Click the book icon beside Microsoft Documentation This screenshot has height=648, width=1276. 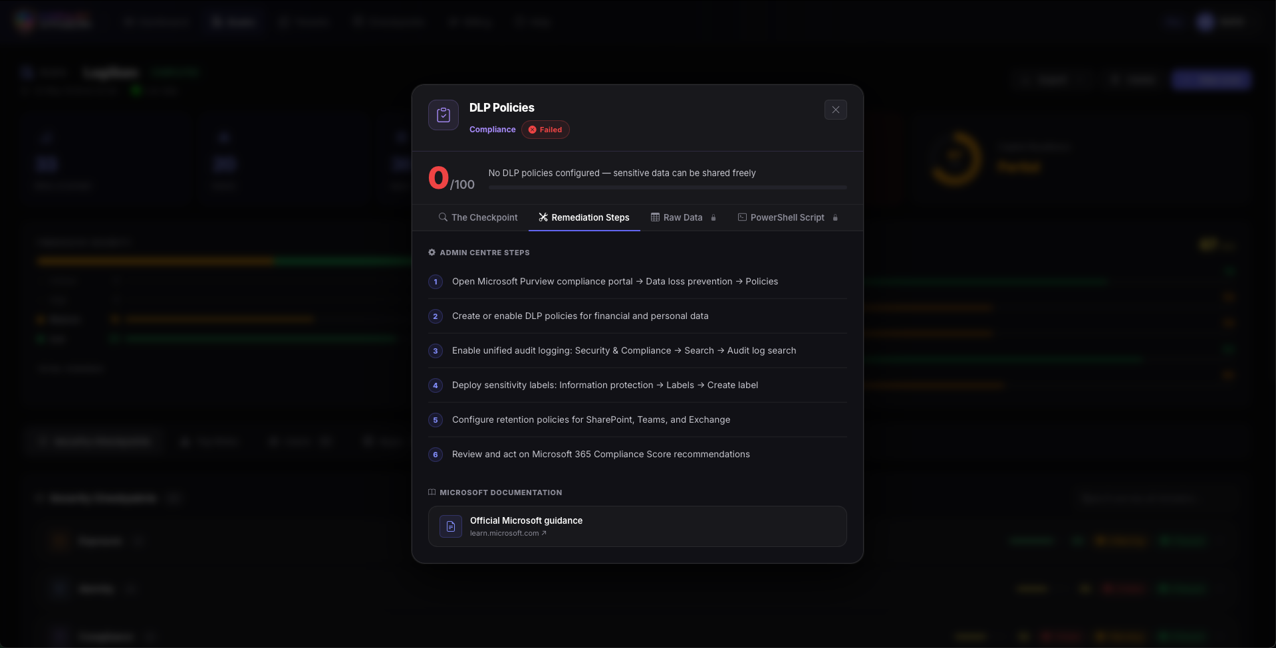click(x=432, y=492)
